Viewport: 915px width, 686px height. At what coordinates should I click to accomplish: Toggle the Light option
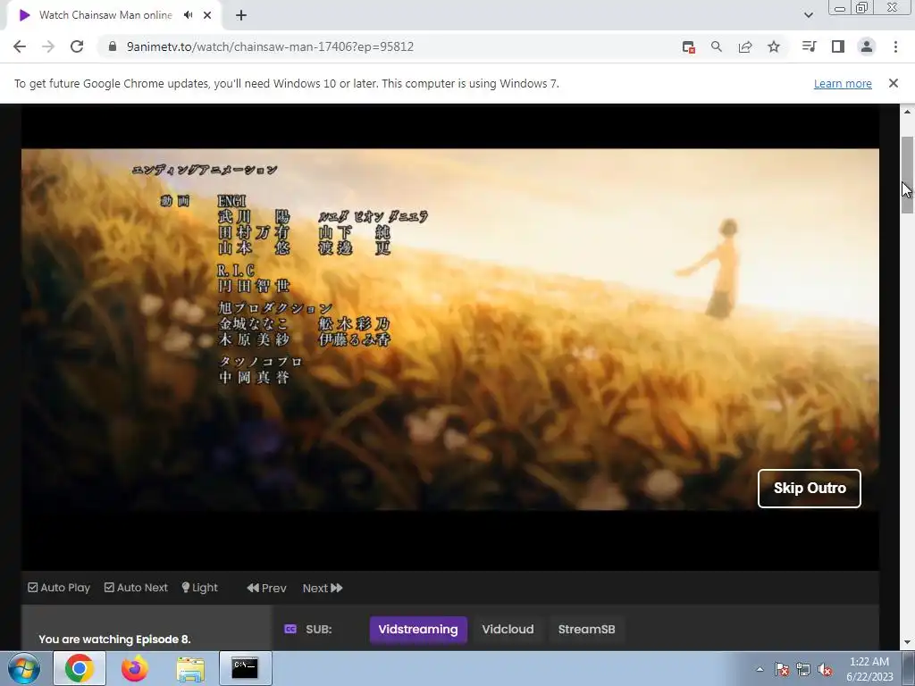pyautogui.click(x=199, y=588)
